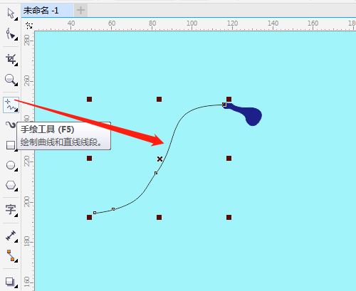Click the bottom-right selection handle
The height and width of the screenshot is (291, 356).
[229, 217]
